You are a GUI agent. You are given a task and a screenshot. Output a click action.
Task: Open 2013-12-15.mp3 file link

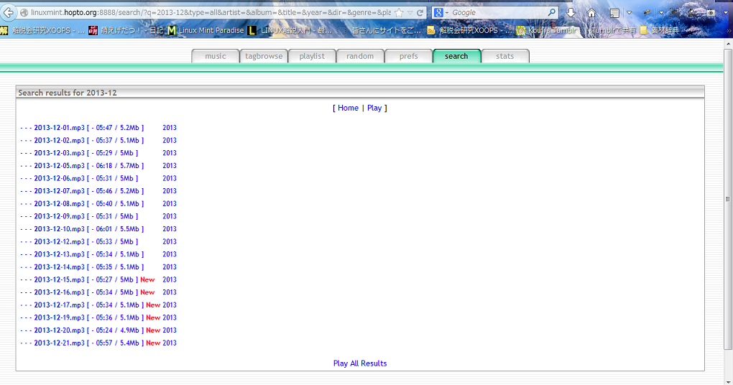60,279
